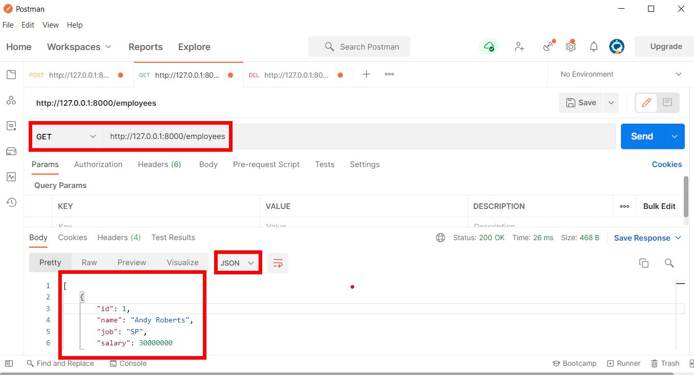Search the response with magnifier icon
The image size is (694, 375).
coord(669,263)
